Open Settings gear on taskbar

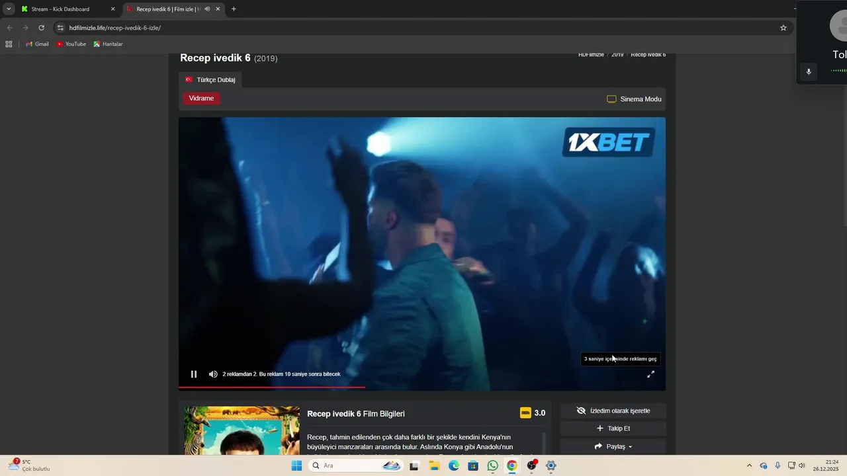(551, 465)
